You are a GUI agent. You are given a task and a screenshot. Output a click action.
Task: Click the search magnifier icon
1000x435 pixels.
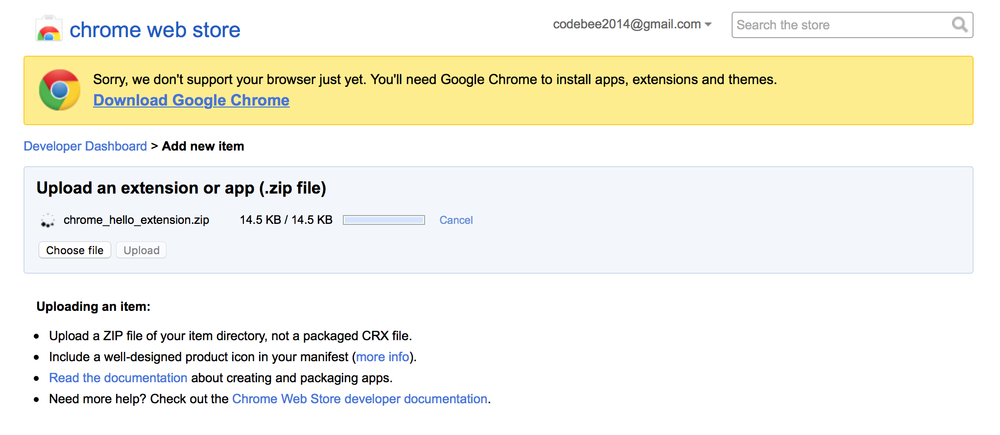click(959, 24)
